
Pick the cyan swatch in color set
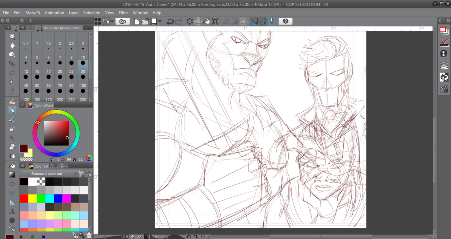coord(50,199)
